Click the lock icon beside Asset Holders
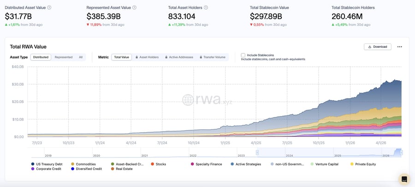Image resolution: width=415 pixels, height=187 pixels. (136, 57)
